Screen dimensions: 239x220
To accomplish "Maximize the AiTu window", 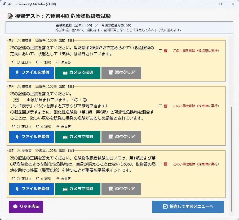I will pos(220,4).
